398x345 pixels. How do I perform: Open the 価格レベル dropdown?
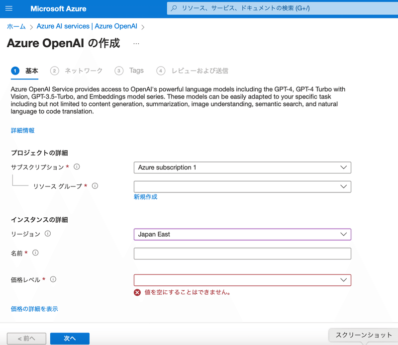point(242,280)
